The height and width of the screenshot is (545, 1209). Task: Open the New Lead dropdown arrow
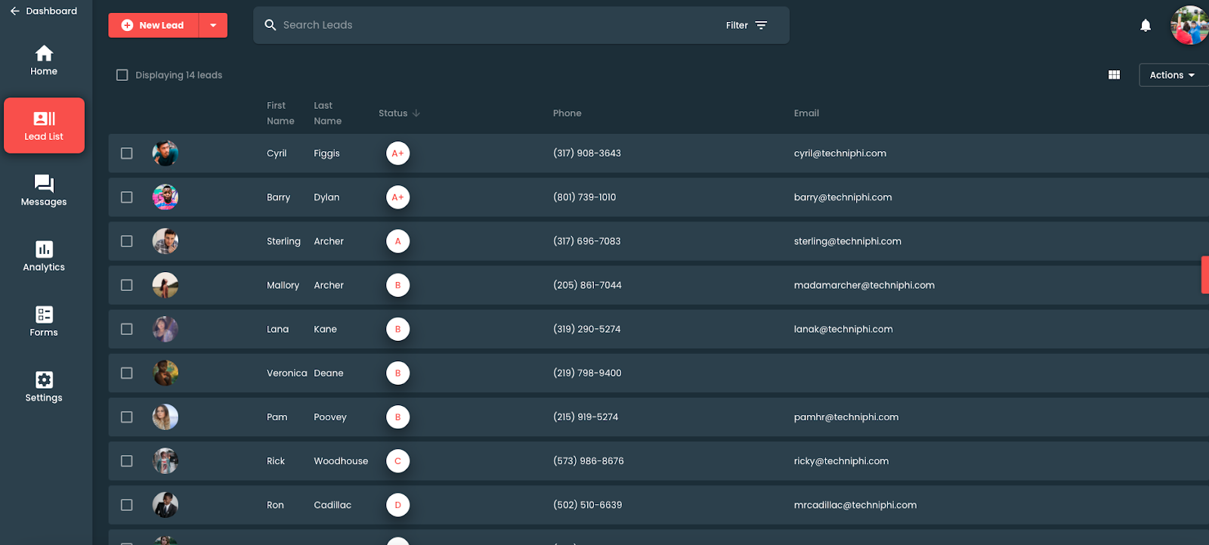coord(213,25)
